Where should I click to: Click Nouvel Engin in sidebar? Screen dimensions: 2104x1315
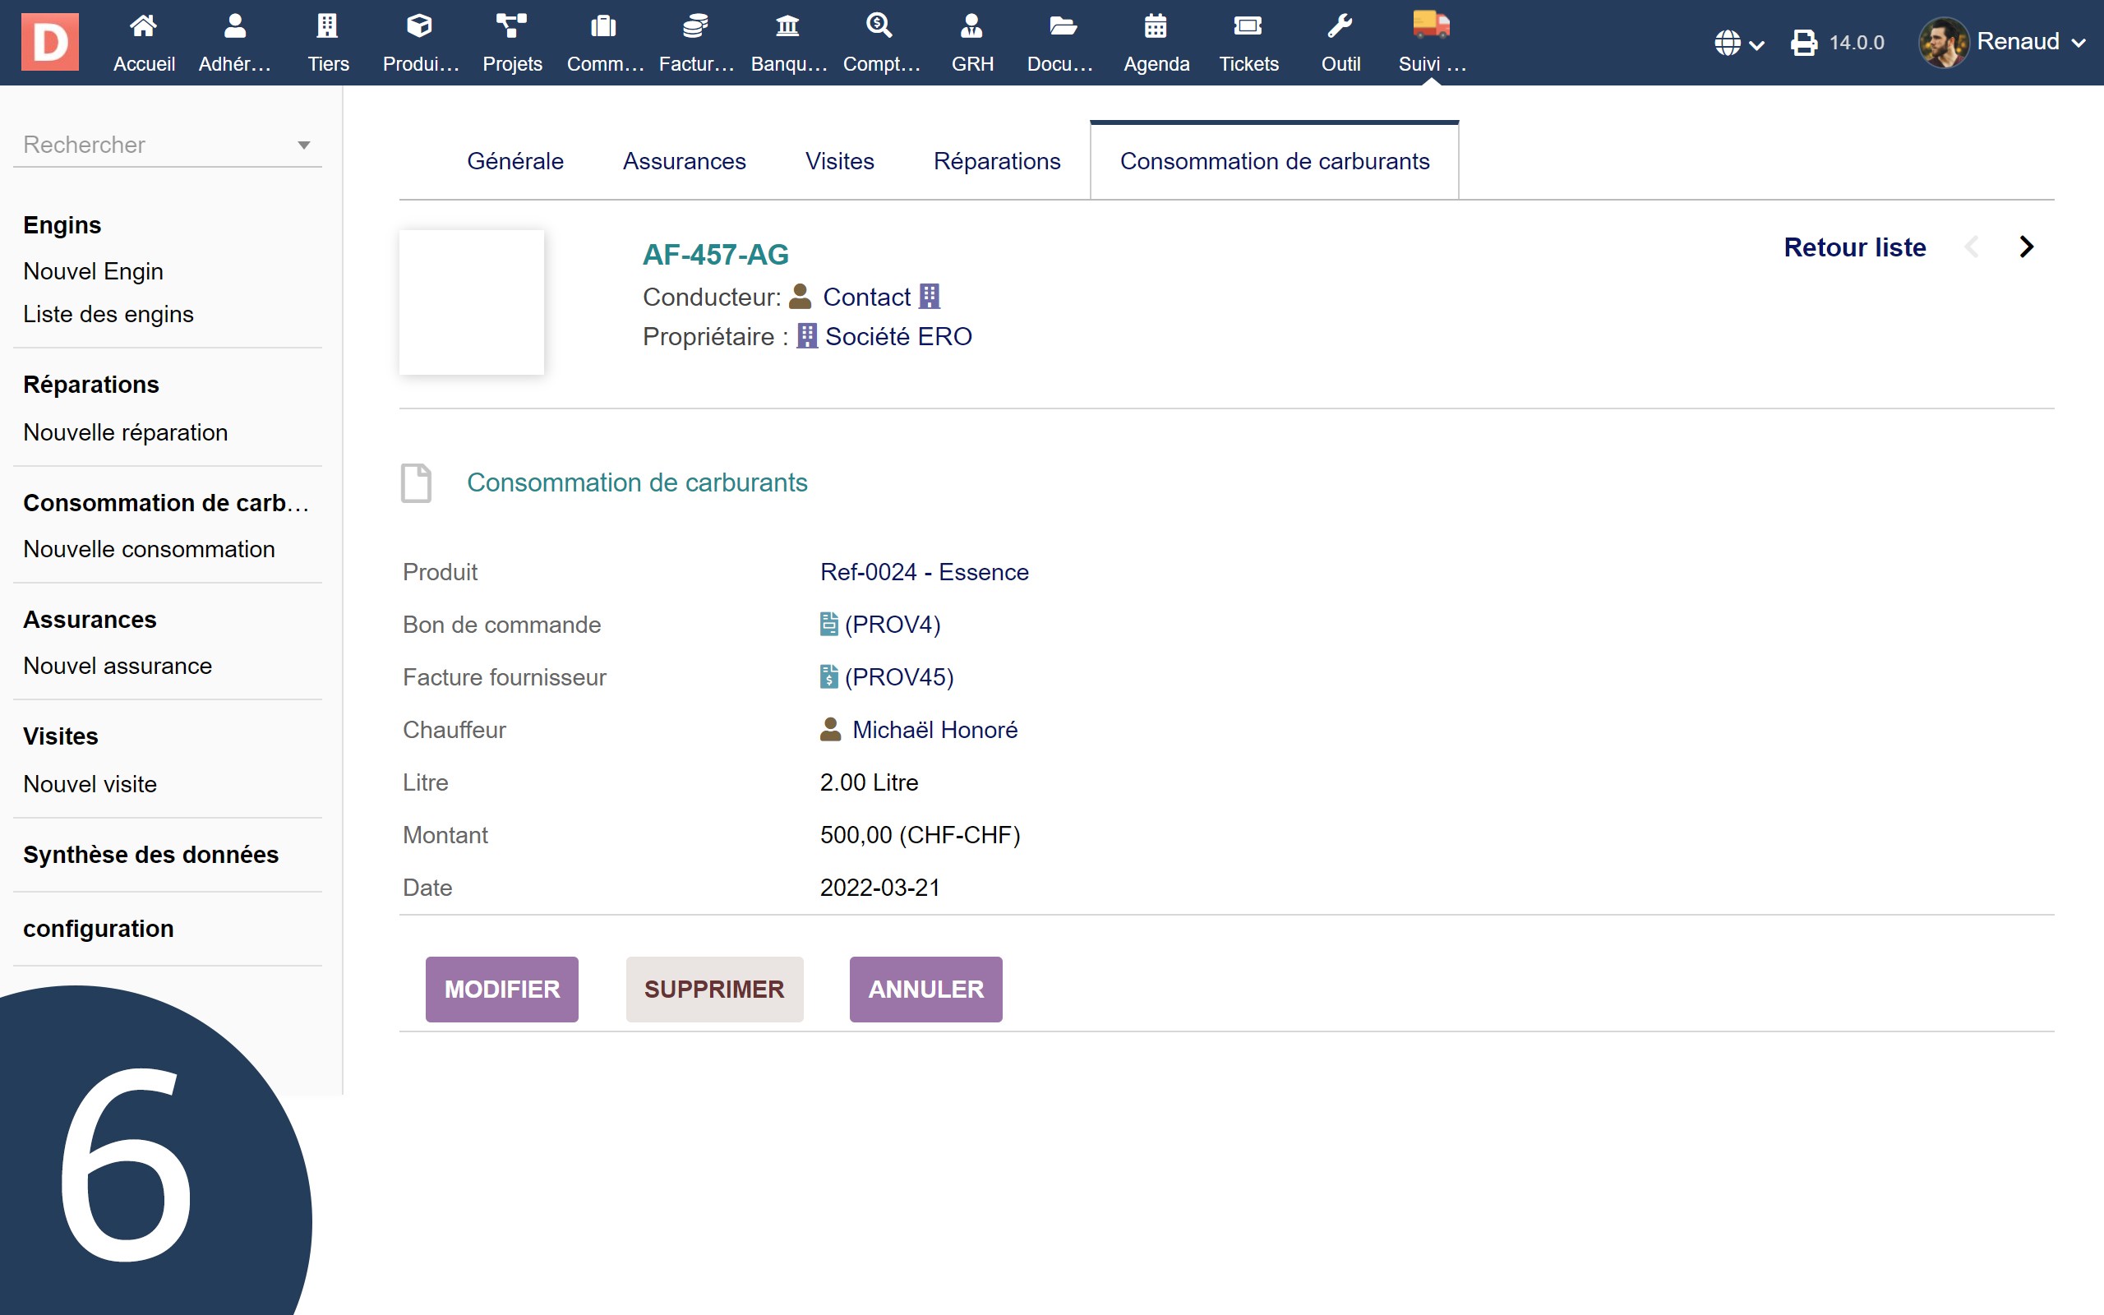click(93, 271)
